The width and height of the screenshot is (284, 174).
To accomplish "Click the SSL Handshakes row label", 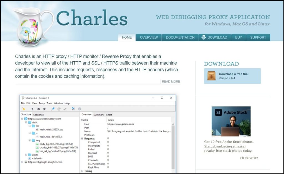I will click(x=97, y=164).
